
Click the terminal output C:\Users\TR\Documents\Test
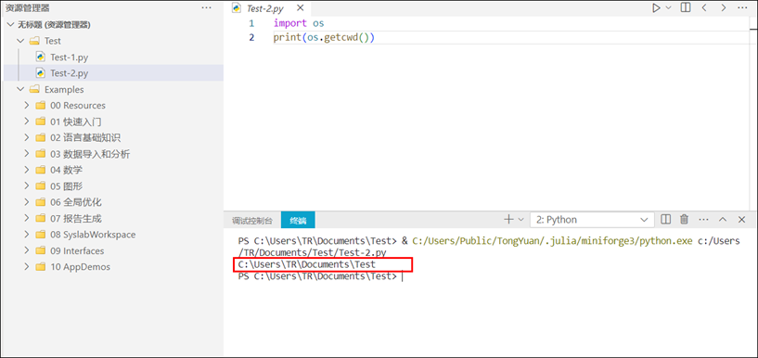[x=307, y=264]
